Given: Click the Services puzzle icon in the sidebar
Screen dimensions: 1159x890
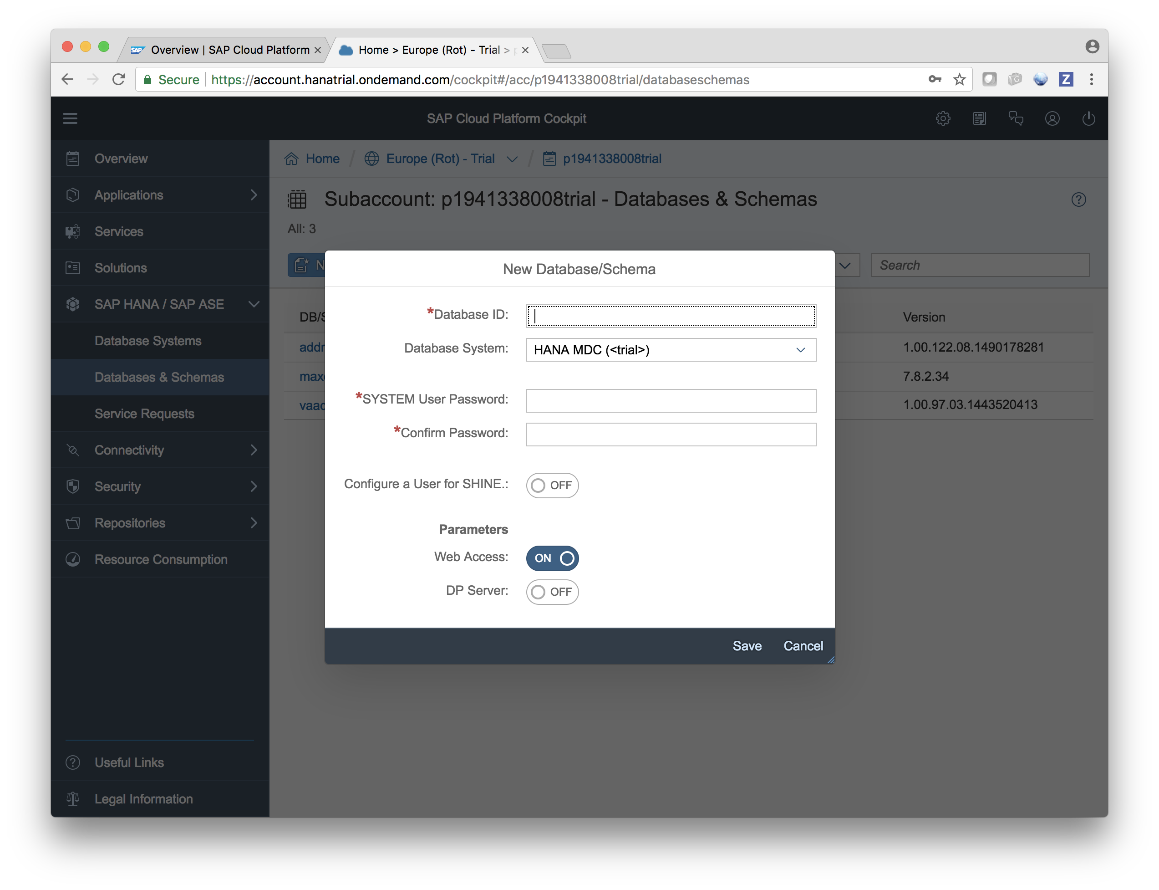Looking at the screenshot, I should point(73,231).
